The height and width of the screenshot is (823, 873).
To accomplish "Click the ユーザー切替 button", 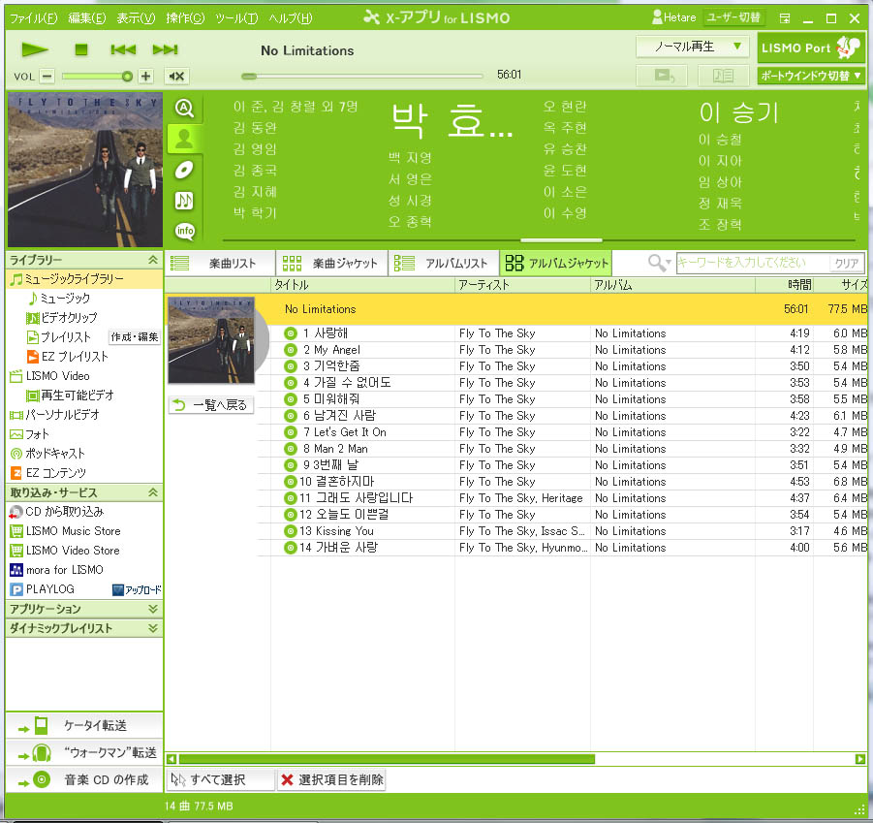I will pyautogui.click(x=733, y=17).
